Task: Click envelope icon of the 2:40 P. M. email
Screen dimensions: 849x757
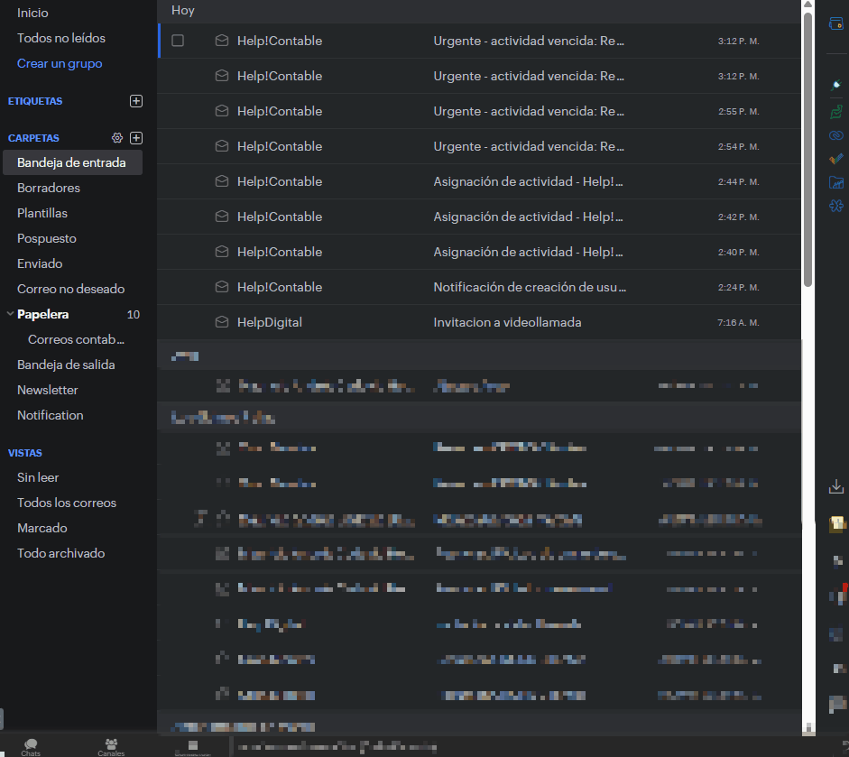Action: 221,252
